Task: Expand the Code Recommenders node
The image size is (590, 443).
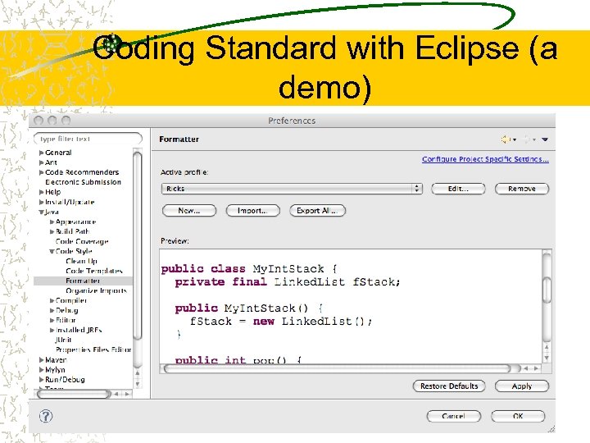Action: (42, 172)
